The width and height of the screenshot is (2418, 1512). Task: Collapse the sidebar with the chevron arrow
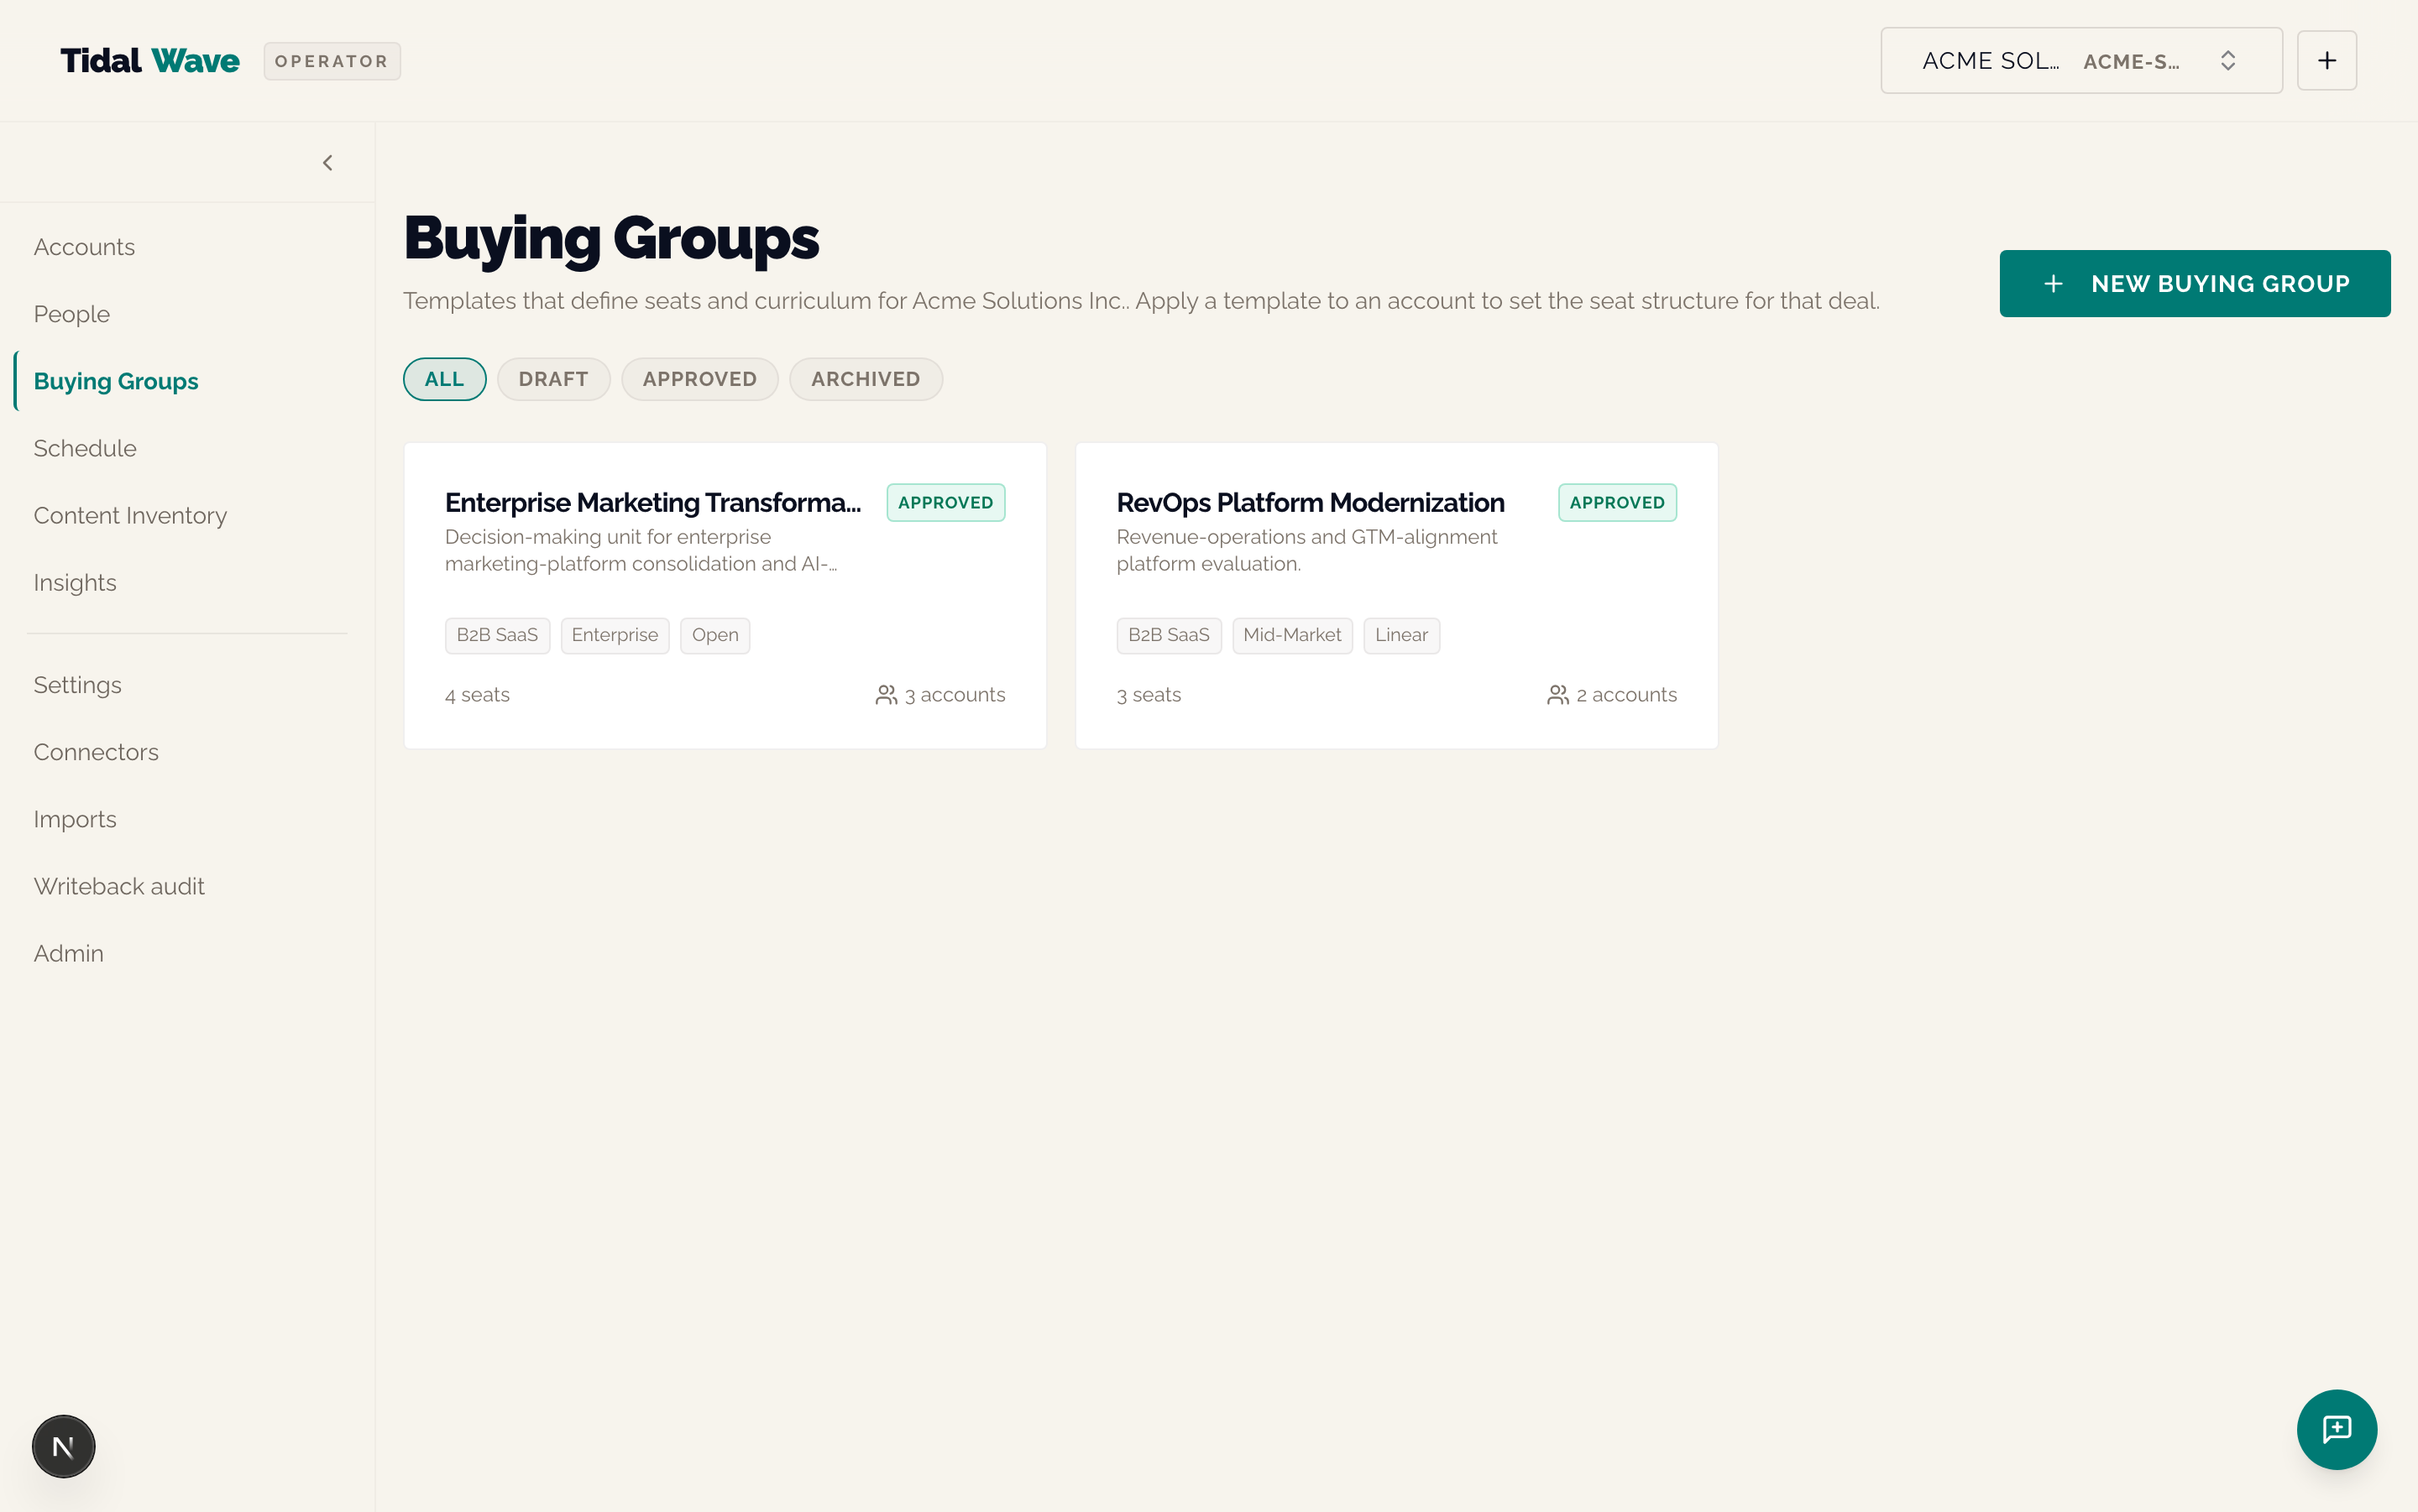coord(327,162)
